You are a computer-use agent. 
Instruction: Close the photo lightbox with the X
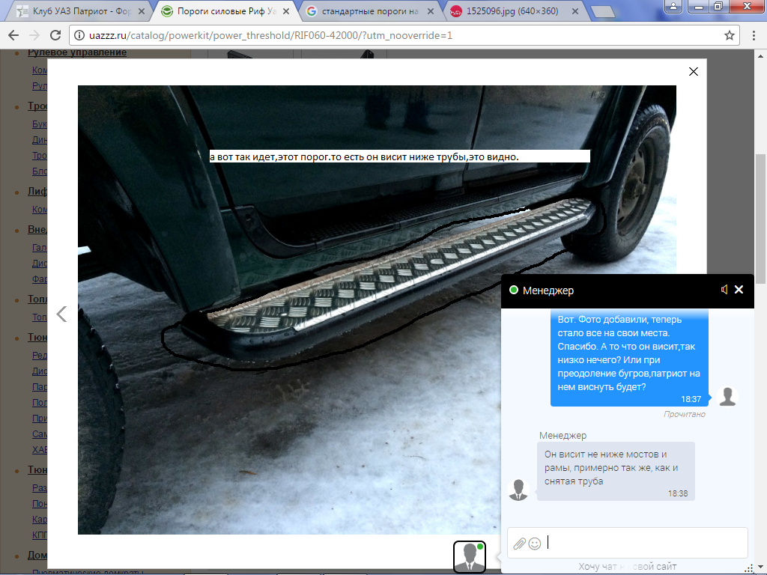coord(693,71)
